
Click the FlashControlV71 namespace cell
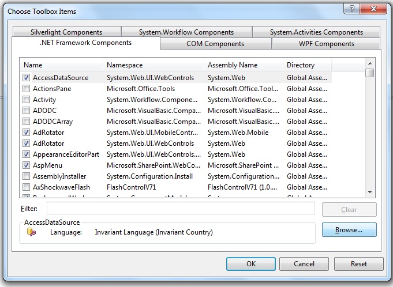(x=132, y=187)
